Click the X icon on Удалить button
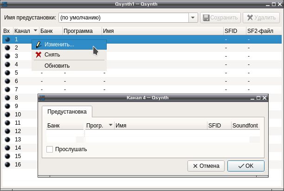The height and width of the screenshot is (191, 284). [250, 18]
